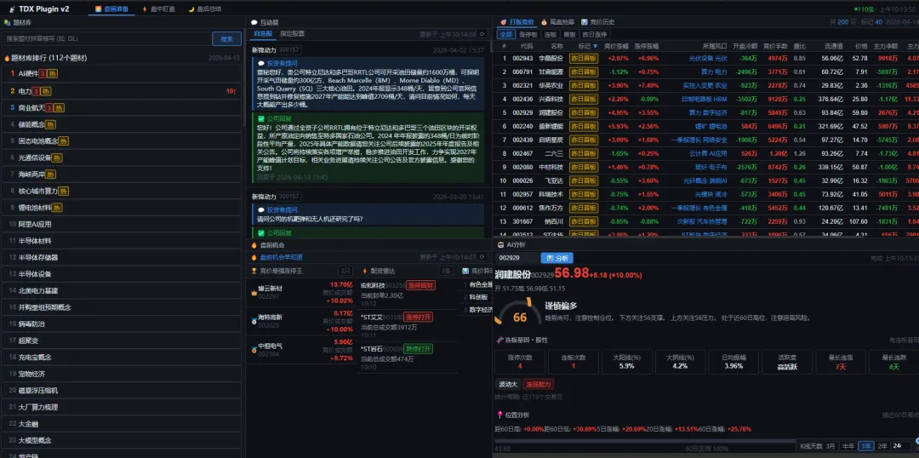
Task: Select 半导体存储器 theme row
Action: pos(122,257)
